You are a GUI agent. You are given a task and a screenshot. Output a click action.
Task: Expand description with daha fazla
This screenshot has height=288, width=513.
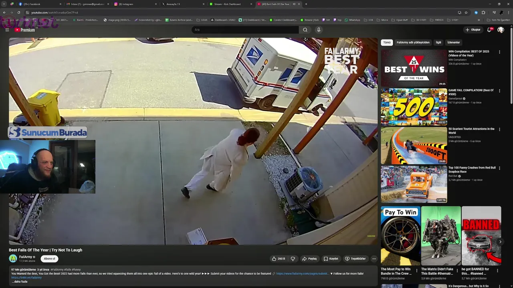[19, 282]
